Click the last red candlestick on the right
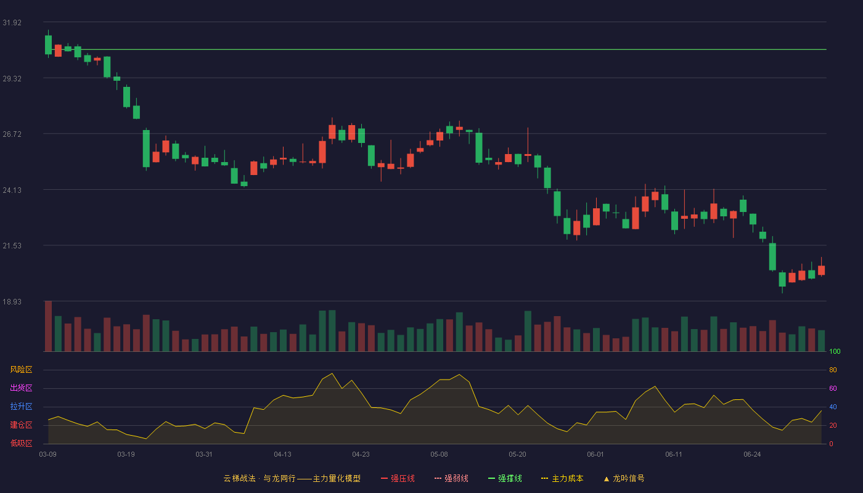The image size is (863, 493). (821, 270)
